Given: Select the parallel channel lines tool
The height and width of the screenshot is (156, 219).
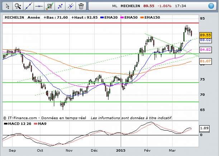Looking at the screenshot, I should click(x=71, y=6).
